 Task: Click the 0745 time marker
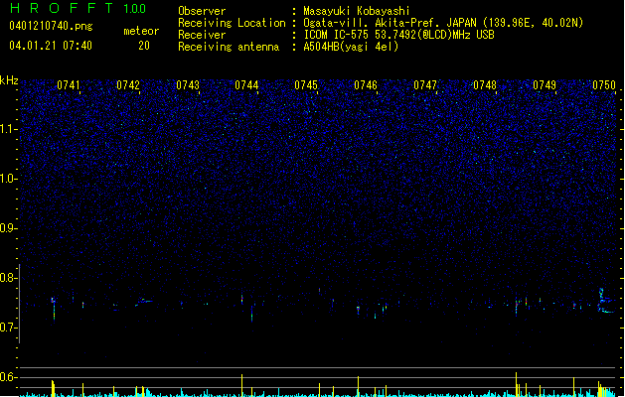tap(306, 85)
